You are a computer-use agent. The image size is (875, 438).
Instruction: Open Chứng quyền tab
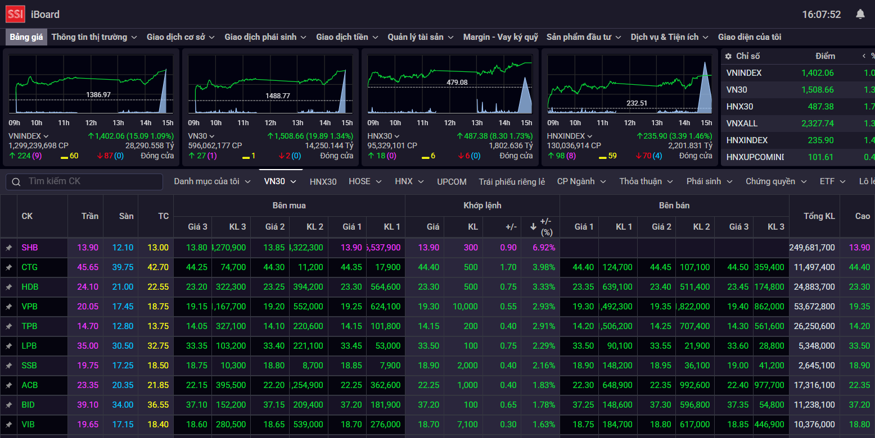click(776, 181)
